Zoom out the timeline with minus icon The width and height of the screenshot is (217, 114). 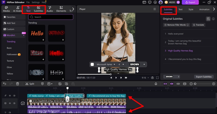[x=191, y=84]
